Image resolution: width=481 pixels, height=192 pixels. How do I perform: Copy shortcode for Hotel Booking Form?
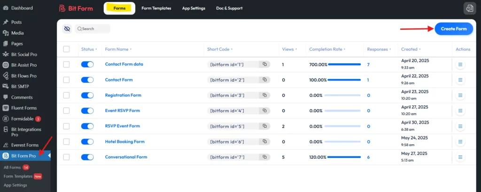click(265, 142)
